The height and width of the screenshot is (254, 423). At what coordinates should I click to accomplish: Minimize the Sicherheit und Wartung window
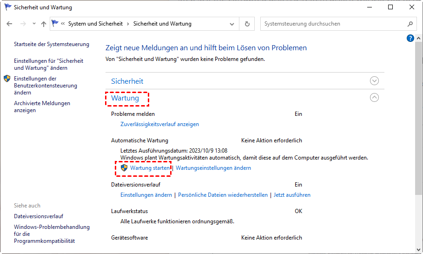pyautogui.click(x=370, y=7)
